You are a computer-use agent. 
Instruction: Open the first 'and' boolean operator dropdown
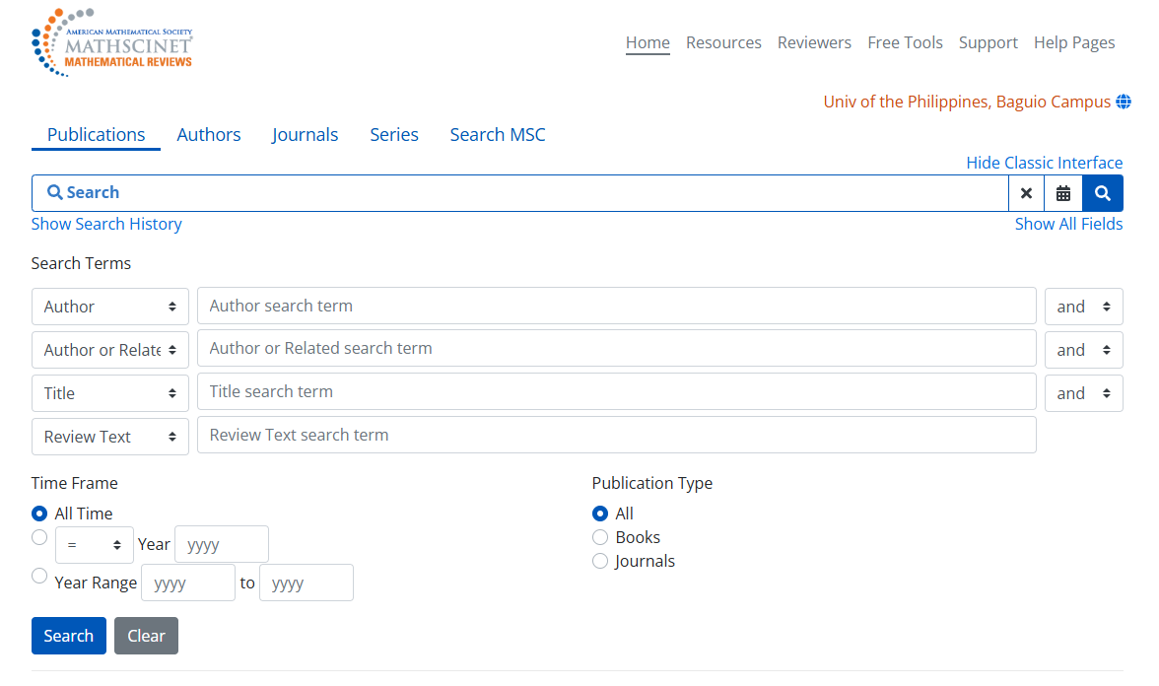(x=1083, y=307)
